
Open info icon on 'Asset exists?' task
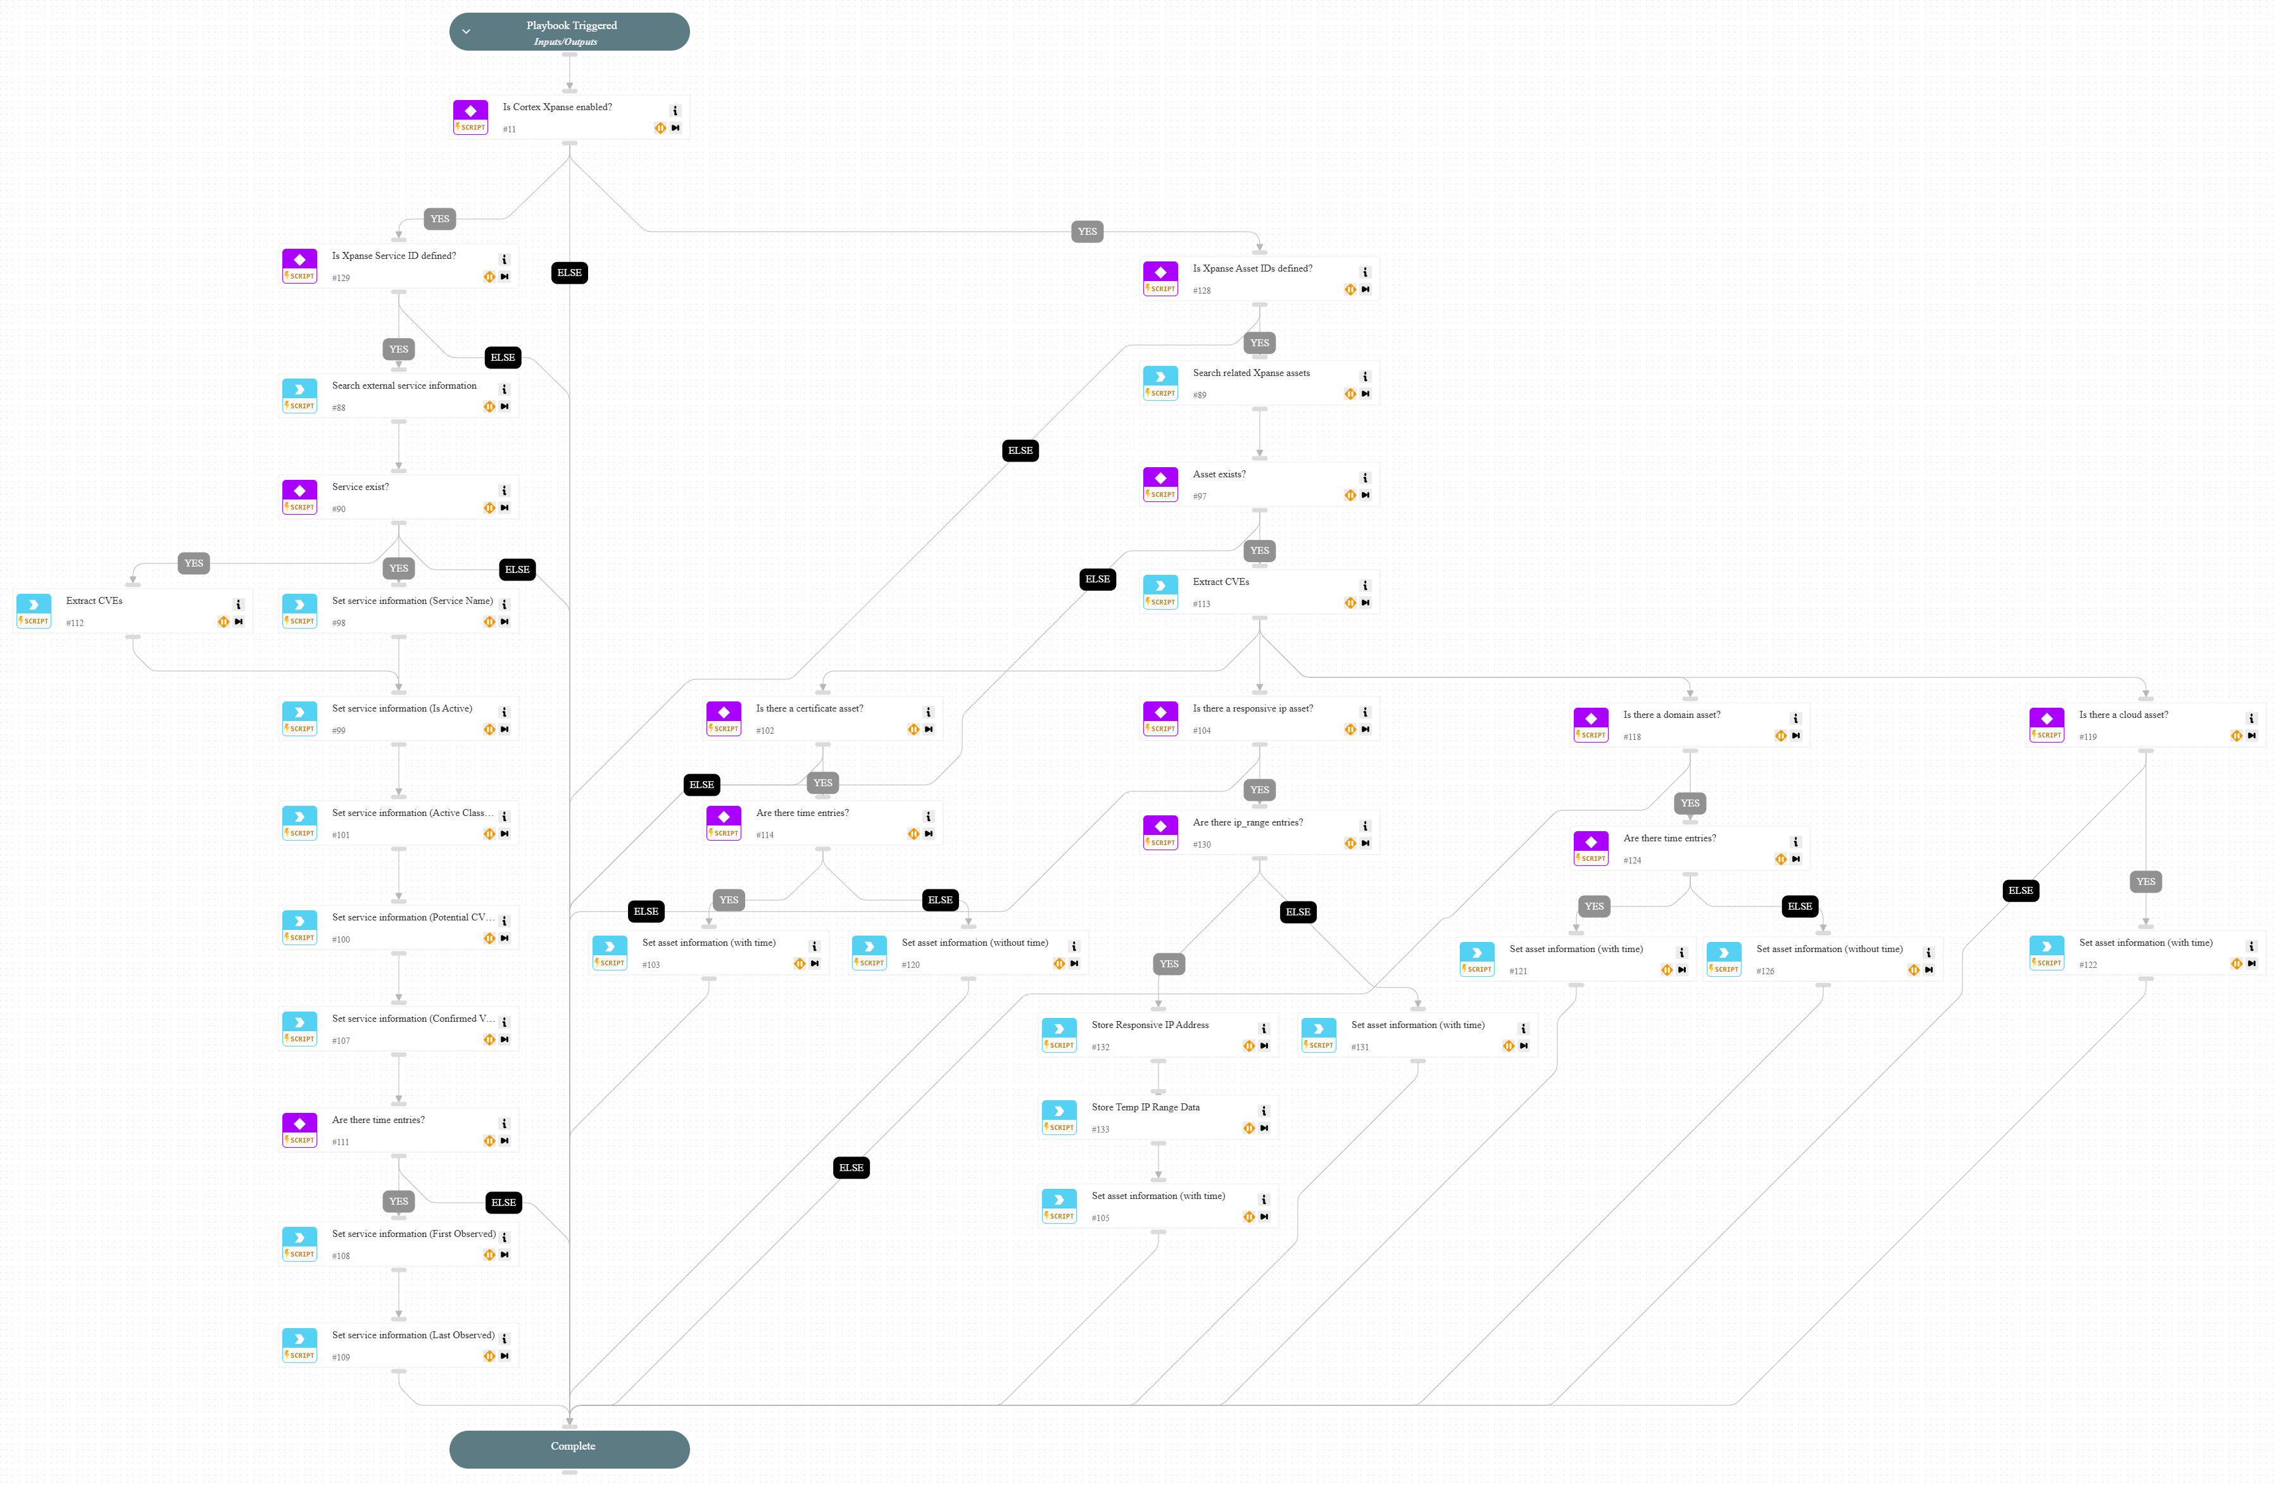(1366, 478)
